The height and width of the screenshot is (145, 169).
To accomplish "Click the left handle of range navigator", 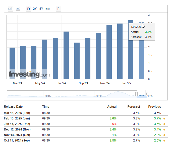I will click(x=136, y=94).
